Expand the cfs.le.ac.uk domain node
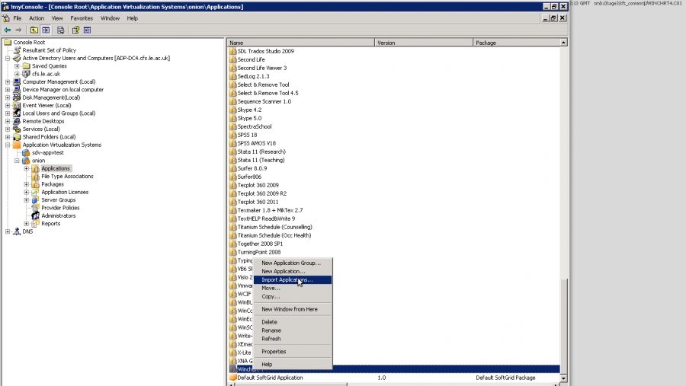The width and height of the screenshot is (686, 386). [x=17, y=74]
